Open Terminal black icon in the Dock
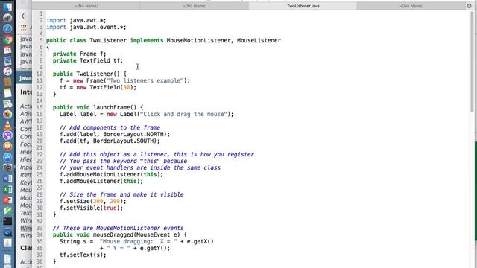 (7, 221)
